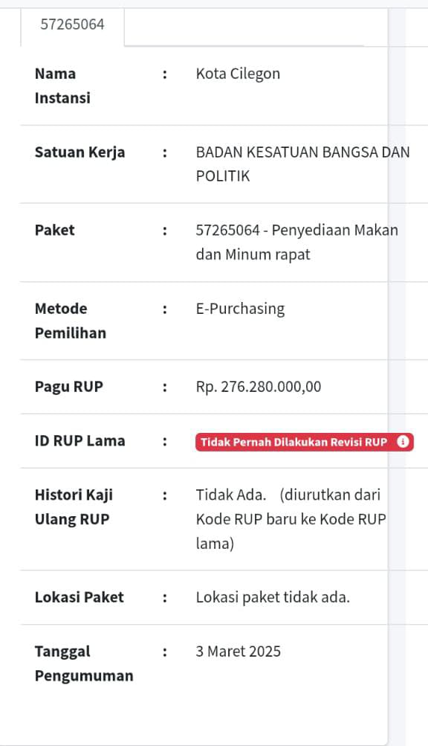Click the Lokasi paket tidak ada. text

pos(273,597)
